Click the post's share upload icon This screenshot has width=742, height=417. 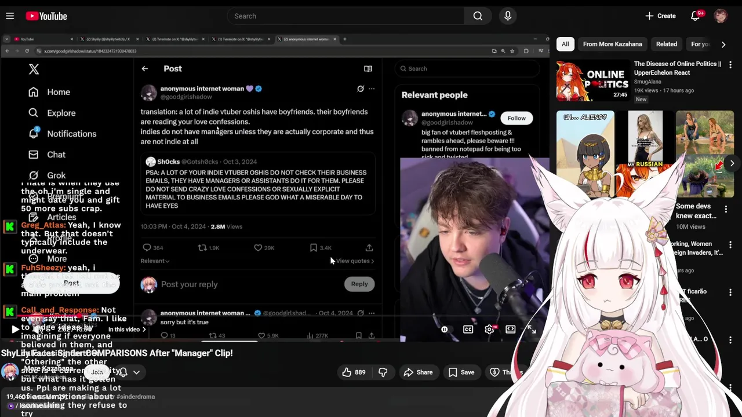(369, 248)
